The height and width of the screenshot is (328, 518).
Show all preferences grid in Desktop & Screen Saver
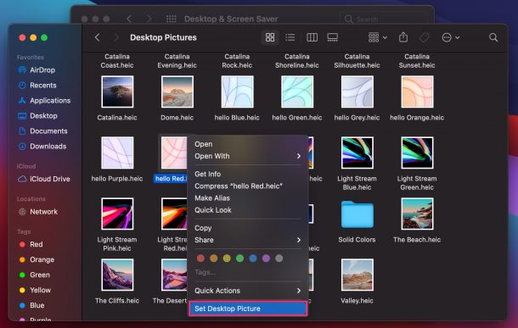172,19
